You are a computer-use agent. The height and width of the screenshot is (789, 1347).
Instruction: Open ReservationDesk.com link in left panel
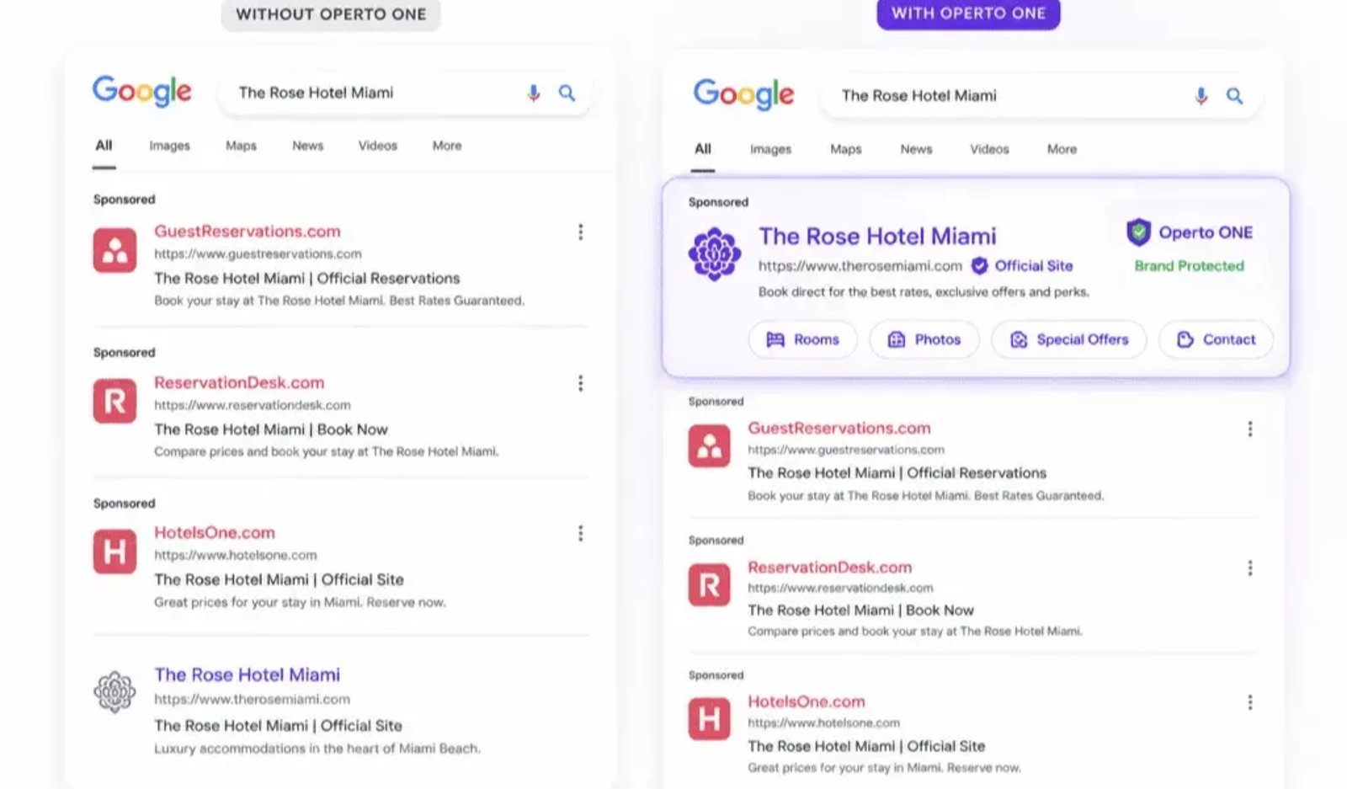pos(239,382)
